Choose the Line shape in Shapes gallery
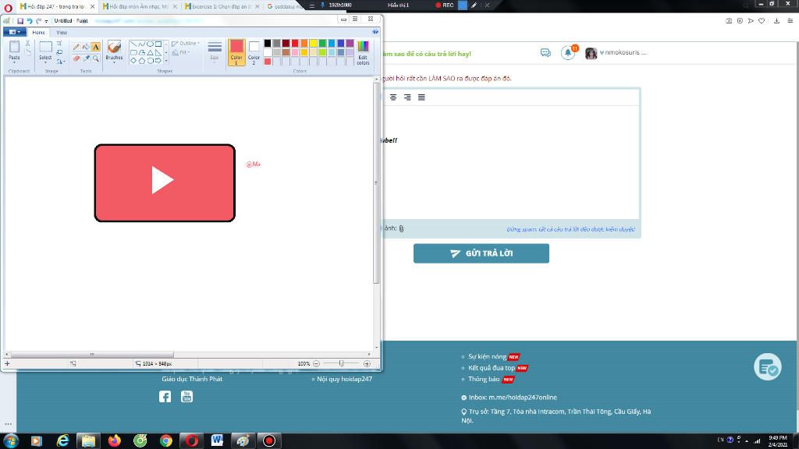799x449 pixels. tap(133, 44)
